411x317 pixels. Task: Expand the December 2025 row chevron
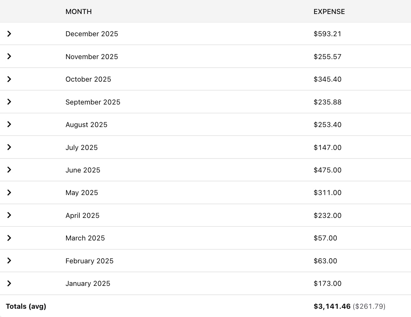click(x=9, y=34)
